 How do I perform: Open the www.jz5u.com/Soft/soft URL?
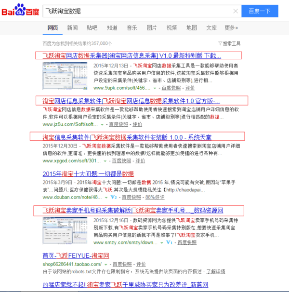(70, 124)
